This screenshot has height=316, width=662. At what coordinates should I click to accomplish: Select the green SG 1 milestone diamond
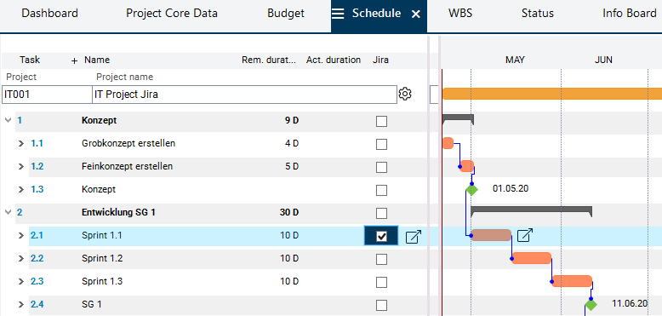(591, 304)
